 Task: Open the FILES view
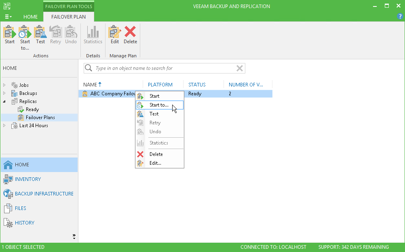[x=39, y=208]
